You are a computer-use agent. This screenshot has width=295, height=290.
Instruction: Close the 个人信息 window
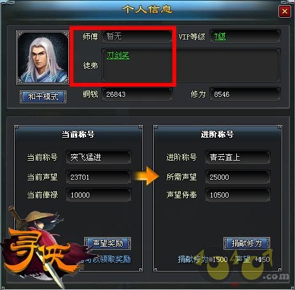pyautogui.click(x=285, y=11)
